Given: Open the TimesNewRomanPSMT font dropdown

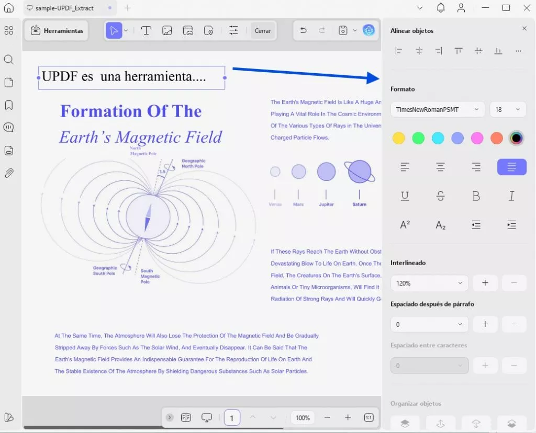Looking at the screenshot, I should tap(438, 110).
